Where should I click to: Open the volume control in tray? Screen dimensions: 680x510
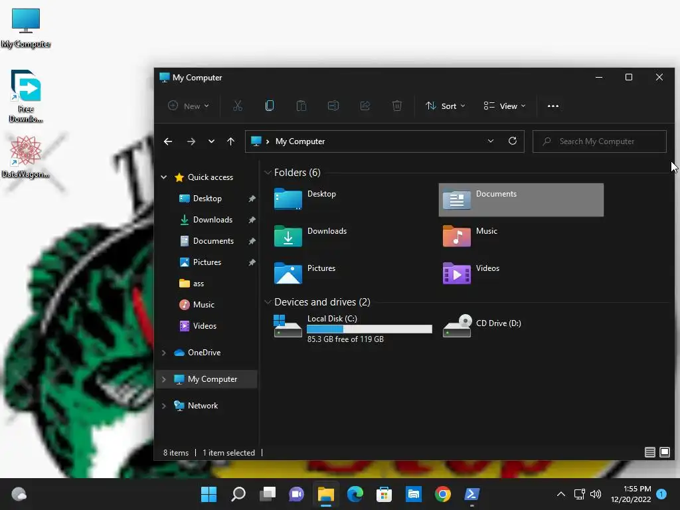(596, 494)
